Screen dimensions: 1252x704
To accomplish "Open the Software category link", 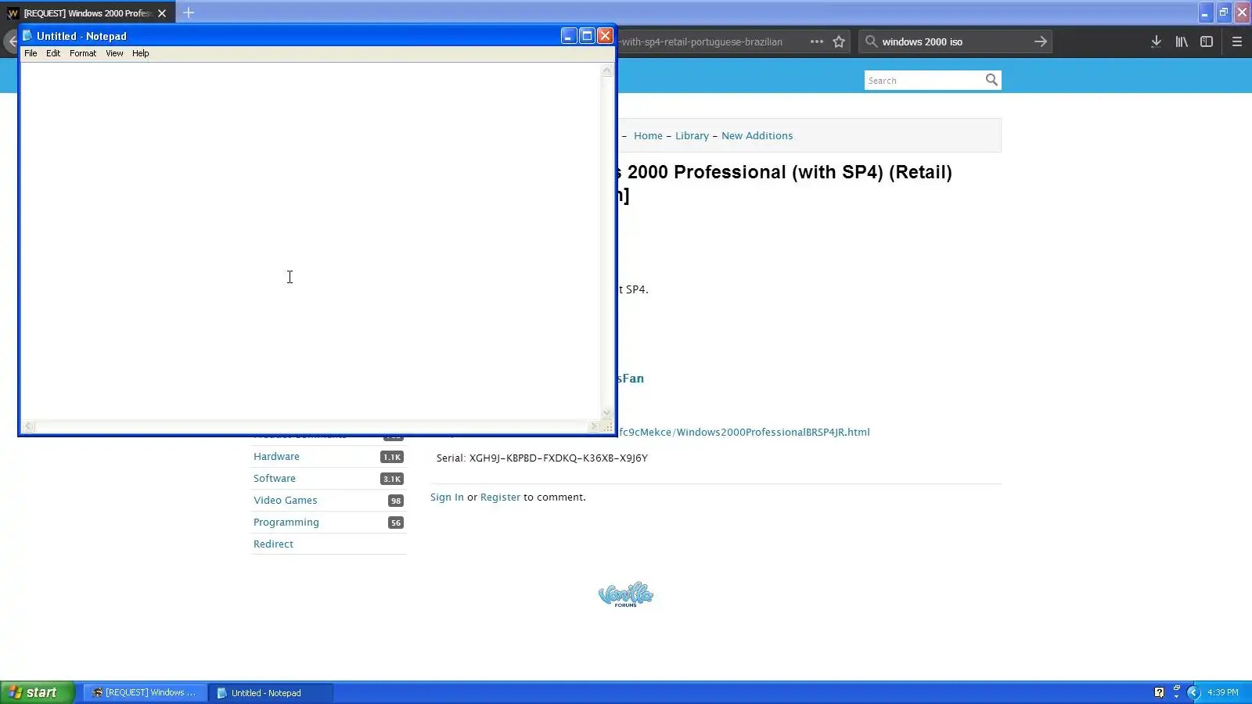I will coord(275,478).
